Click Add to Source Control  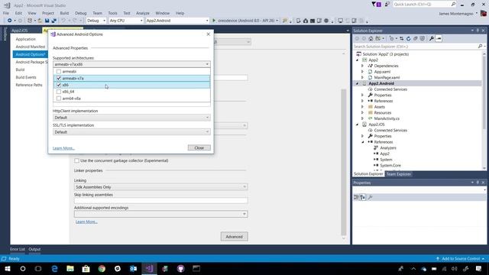pos(461,259)
